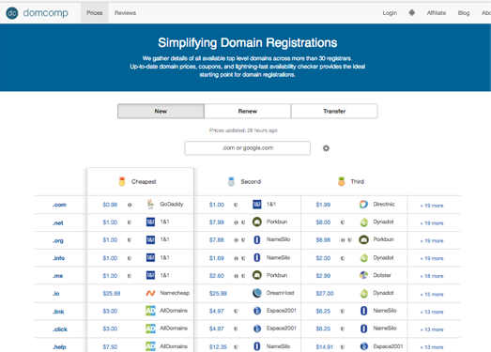Select the New pricing toggle
The image size is (491, 352).
point(161,111)
